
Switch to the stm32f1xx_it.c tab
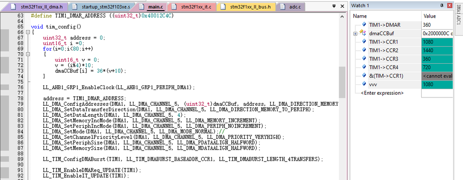click(192, 6)
